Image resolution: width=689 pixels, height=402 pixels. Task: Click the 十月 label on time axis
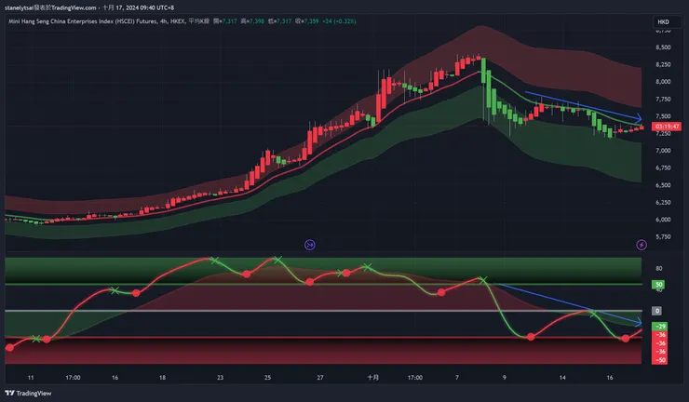tap(372, 378)
